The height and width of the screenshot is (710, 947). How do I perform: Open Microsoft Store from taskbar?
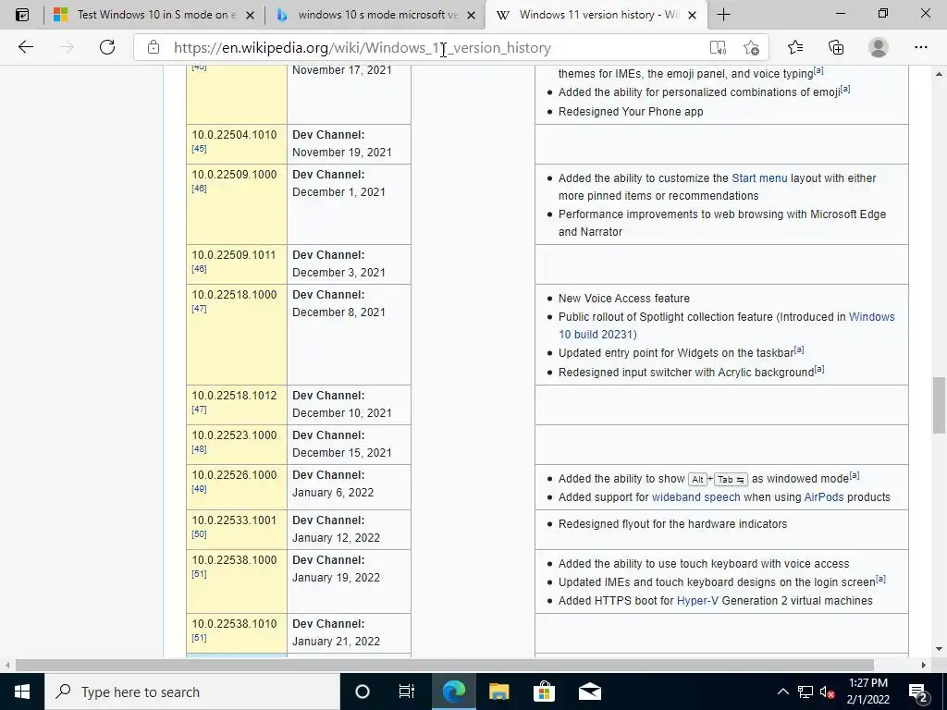coord(544,692)
